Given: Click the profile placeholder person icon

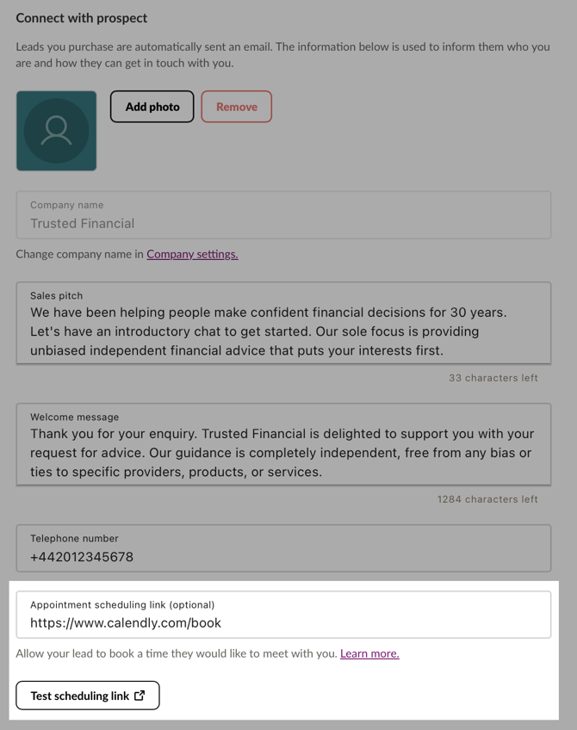Looking at the screenshot, I should [x=56, y=129].
